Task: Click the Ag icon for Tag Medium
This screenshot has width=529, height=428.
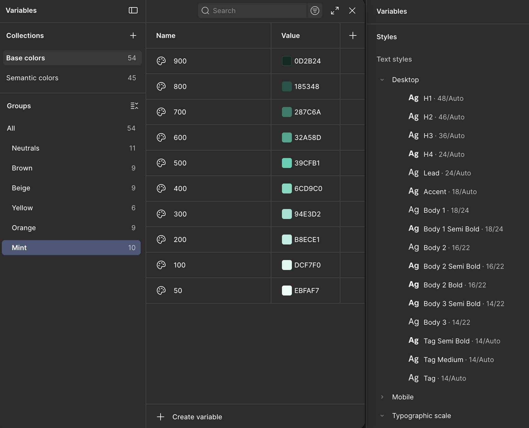Action: click(414, 359)
